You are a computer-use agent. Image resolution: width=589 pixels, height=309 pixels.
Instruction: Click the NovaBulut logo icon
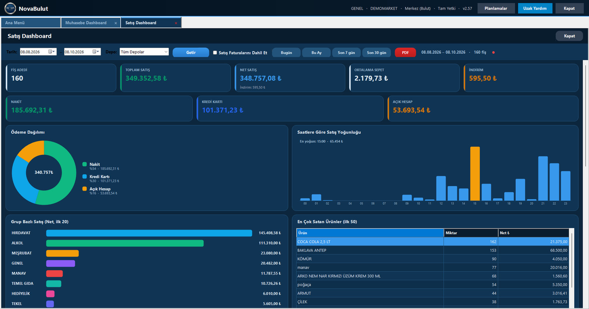point(10,8)
